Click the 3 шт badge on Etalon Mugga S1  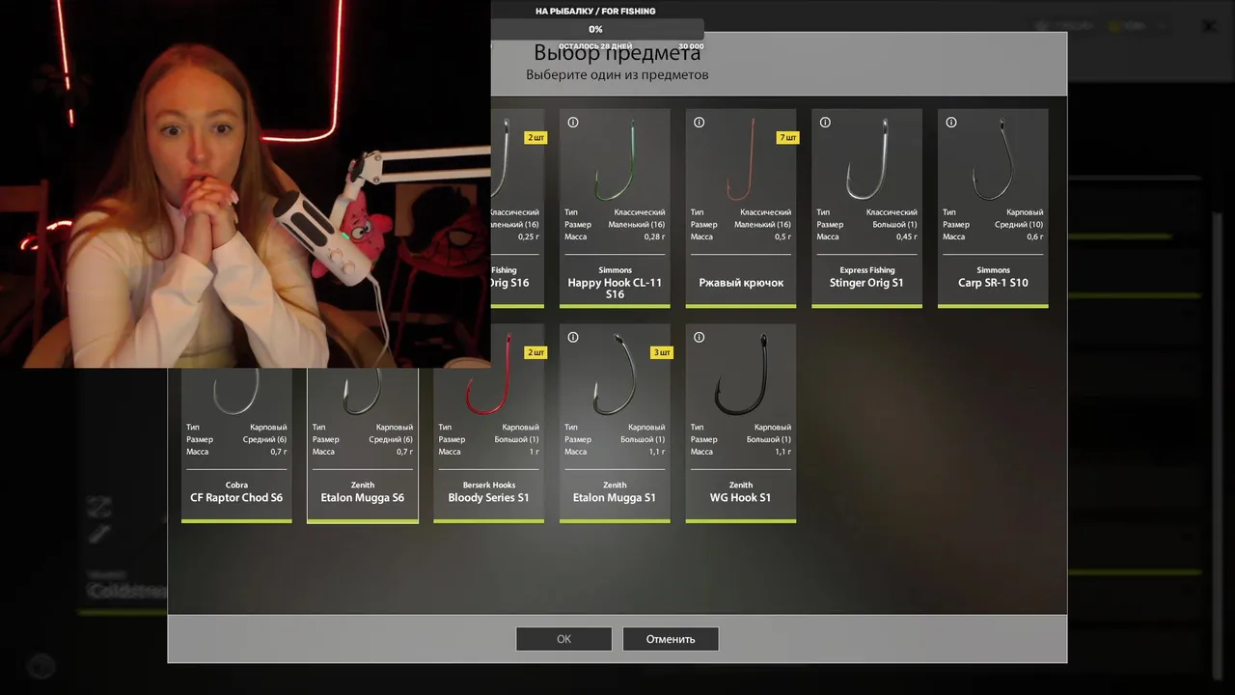[x=661, y=353]
